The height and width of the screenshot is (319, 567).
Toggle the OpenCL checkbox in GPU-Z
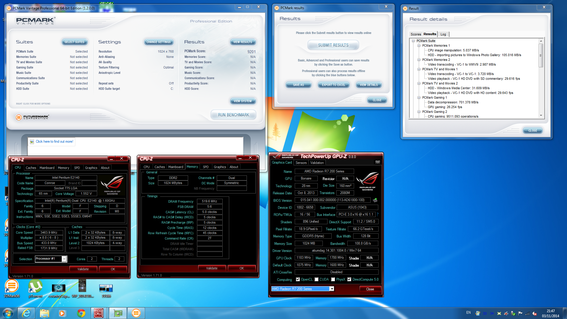(298, 279)
